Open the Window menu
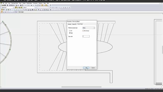This screenshot has width=163, height=92. click(40, 3)
